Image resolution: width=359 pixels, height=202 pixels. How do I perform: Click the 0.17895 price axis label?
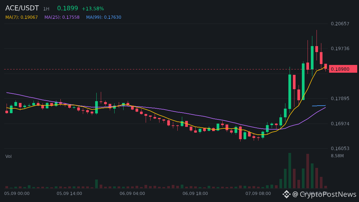(x=340, y=98)
